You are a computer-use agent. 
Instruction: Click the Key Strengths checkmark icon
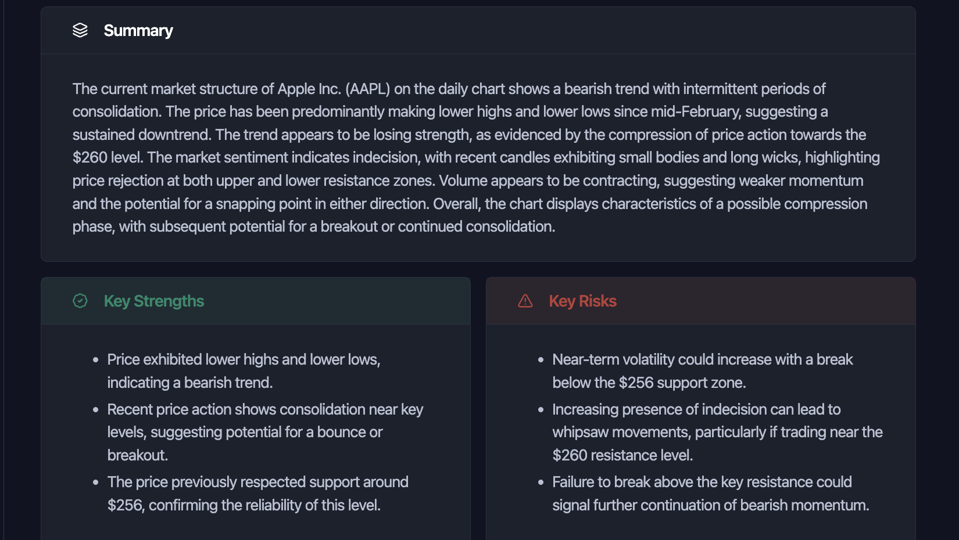tap(80, 301)
